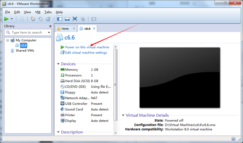
Task: Click the green Power On toolbar button
Action: tap(6, 19)
